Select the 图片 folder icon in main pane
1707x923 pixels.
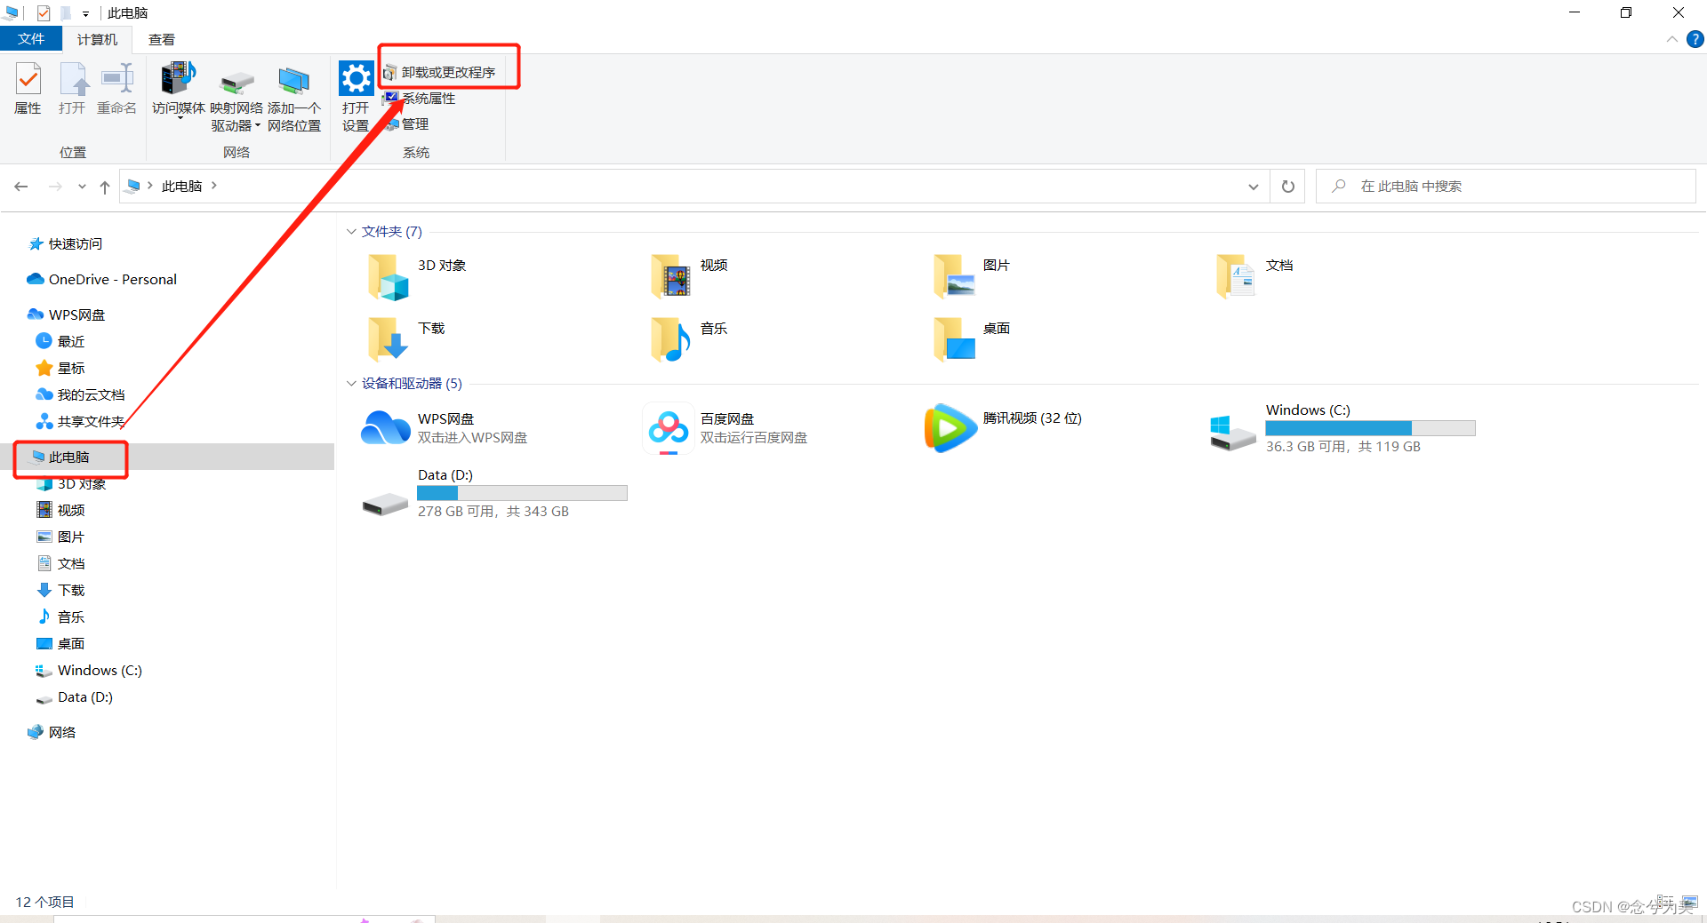(x=954, y=276)
